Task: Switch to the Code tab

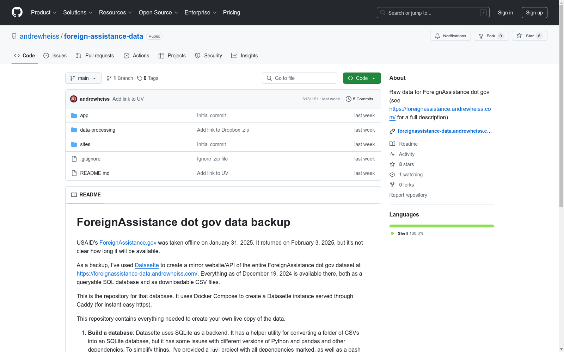Action: pyautogui.click(x=25, y=56)
